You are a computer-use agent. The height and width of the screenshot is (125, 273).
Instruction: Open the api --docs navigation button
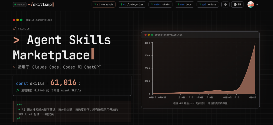click(208, 5)
